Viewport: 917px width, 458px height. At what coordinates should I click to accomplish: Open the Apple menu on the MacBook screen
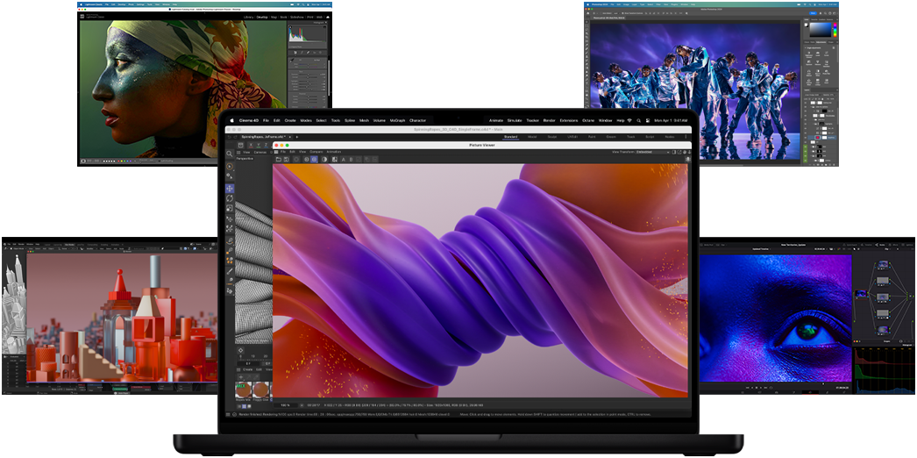(x=231, y=120)
